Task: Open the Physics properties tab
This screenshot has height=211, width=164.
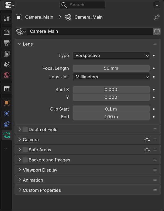Action: coord(7,113)
